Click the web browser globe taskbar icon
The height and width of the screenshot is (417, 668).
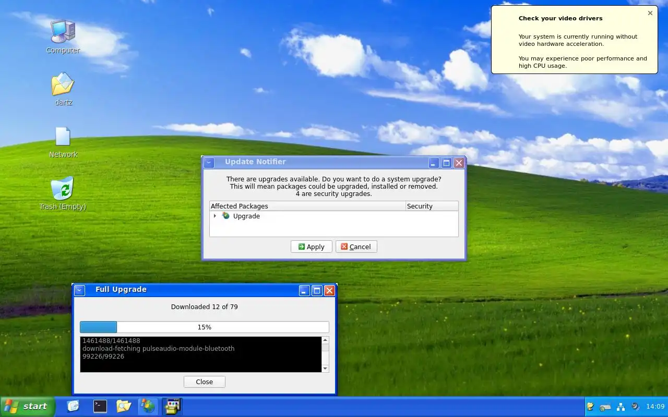148,406
